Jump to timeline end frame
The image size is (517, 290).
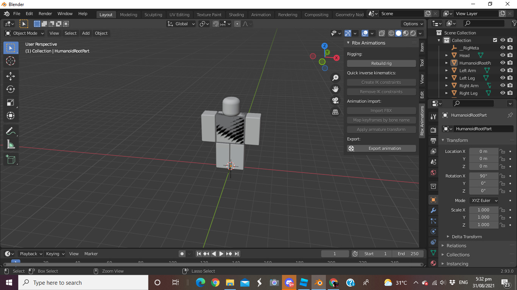click(x=237, y=254)
